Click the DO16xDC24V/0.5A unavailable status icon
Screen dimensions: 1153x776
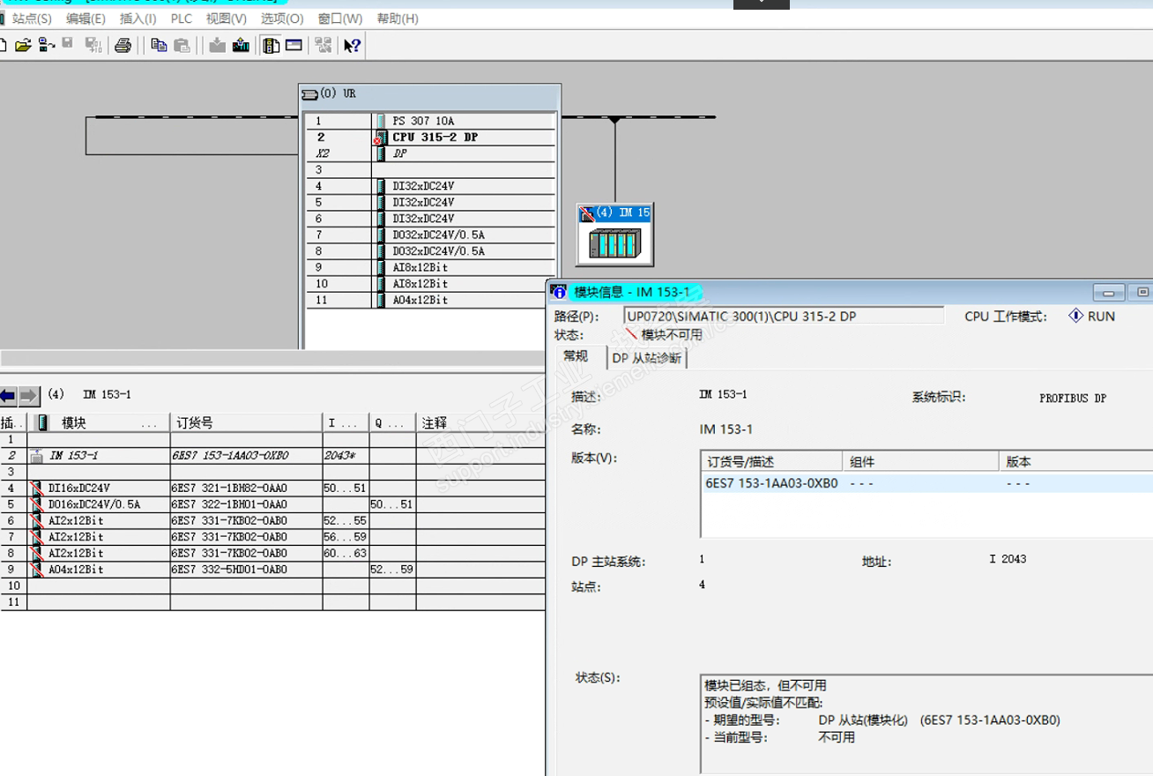point(37,504)
